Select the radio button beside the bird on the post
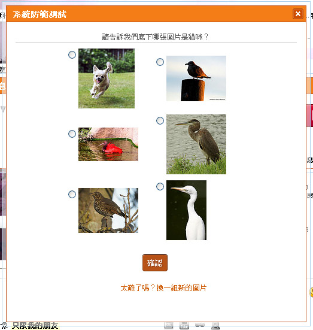Screen dimensions: 313x330 click(160, 62)
